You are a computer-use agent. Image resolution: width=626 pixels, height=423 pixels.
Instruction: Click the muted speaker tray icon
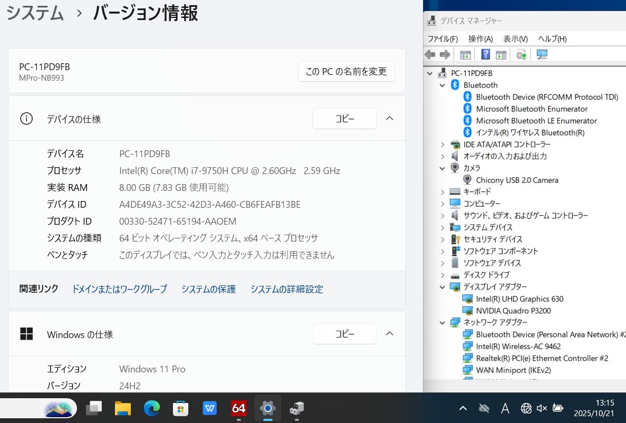541,408
